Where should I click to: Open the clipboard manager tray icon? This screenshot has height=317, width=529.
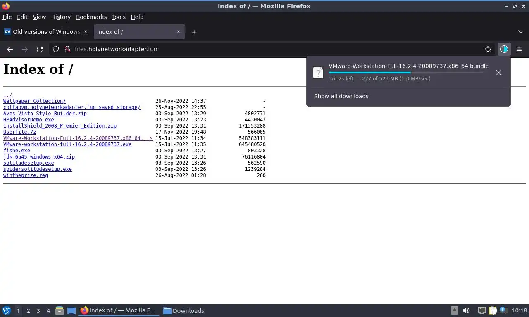(493, 310)
